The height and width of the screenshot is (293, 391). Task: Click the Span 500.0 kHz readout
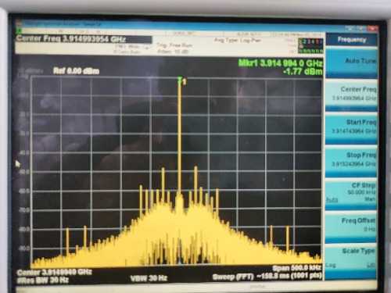click(297, 268)
